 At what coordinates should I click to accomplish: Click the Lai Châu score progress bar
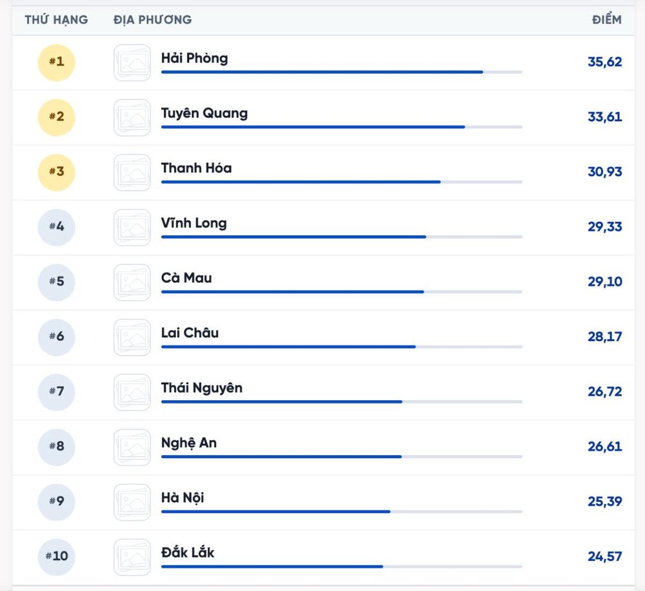[x=342, y=347]
